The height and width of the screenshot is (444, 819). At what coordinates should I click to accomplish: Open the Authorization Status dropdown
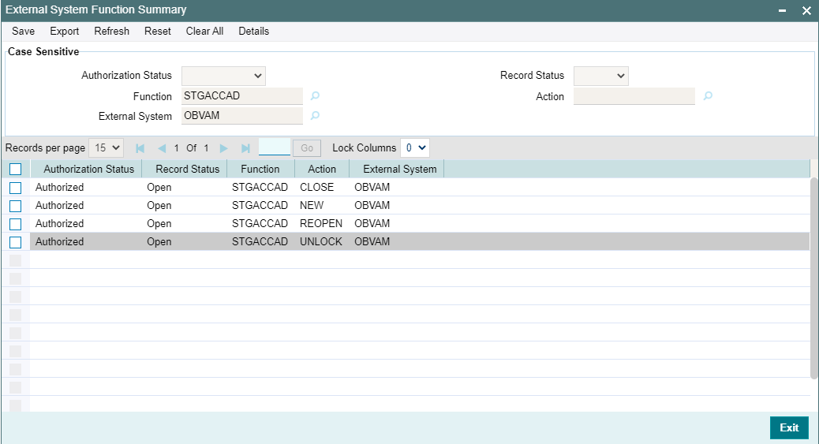[223, 76]
